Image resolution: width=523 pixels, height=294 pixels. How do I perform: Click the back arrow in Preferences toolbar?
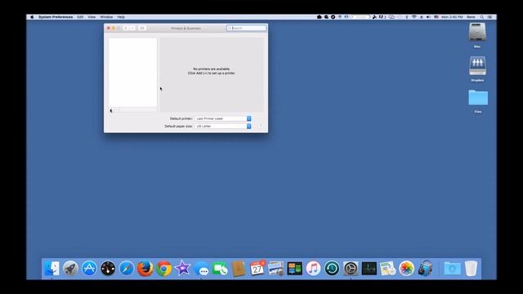tap(126, 29)
